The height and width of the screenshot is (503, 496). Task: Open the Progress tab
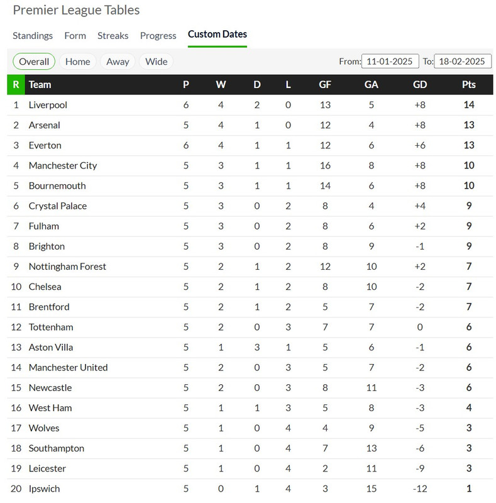click(x=158, y=36)
